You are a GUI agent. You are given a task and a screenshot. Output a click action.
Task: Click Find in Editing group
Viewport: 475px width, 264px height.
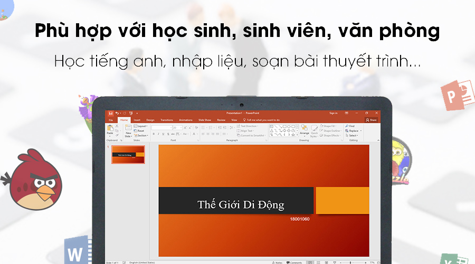pyautogui.click(x=350, y=126)
